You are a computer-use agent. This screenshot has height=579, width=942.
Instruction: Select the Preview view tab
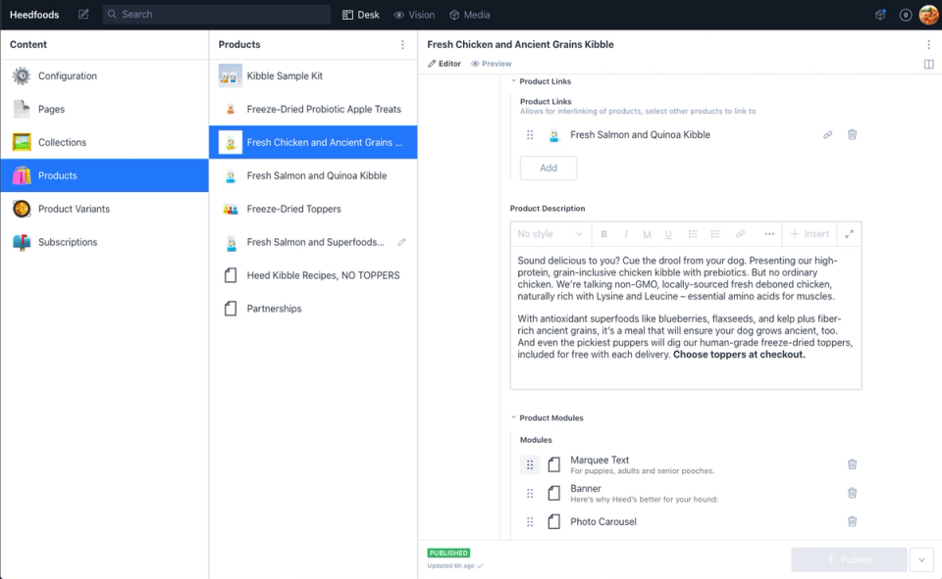point(492,64)
